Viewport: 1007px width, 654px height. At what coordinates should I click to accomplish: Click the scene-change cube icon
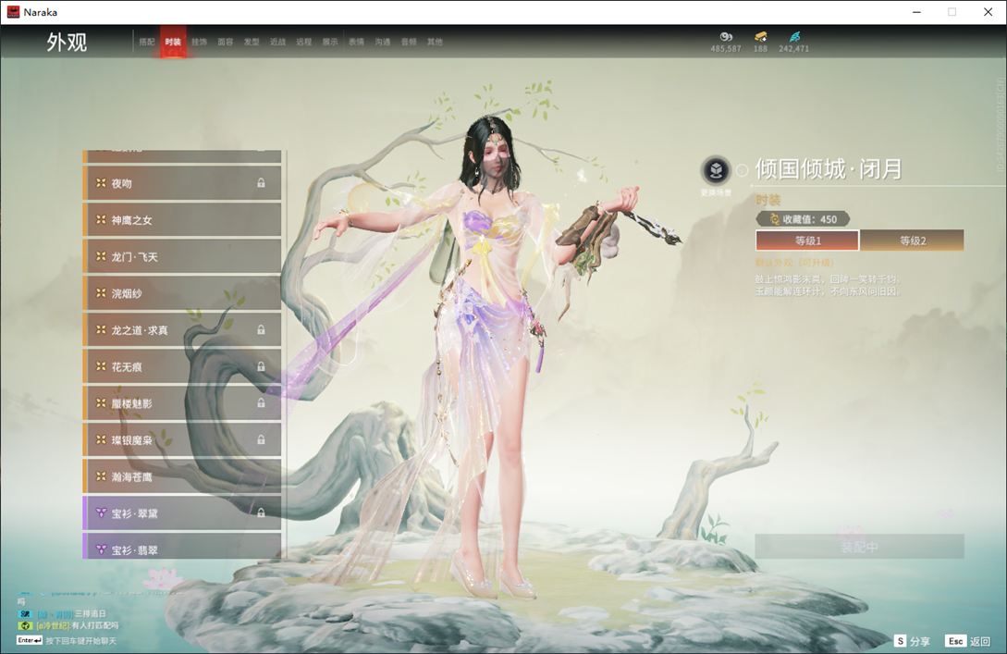click(716, 170)
